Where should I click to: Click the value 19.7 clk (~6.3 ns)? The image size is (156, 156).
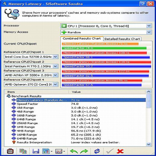[85, 127]
